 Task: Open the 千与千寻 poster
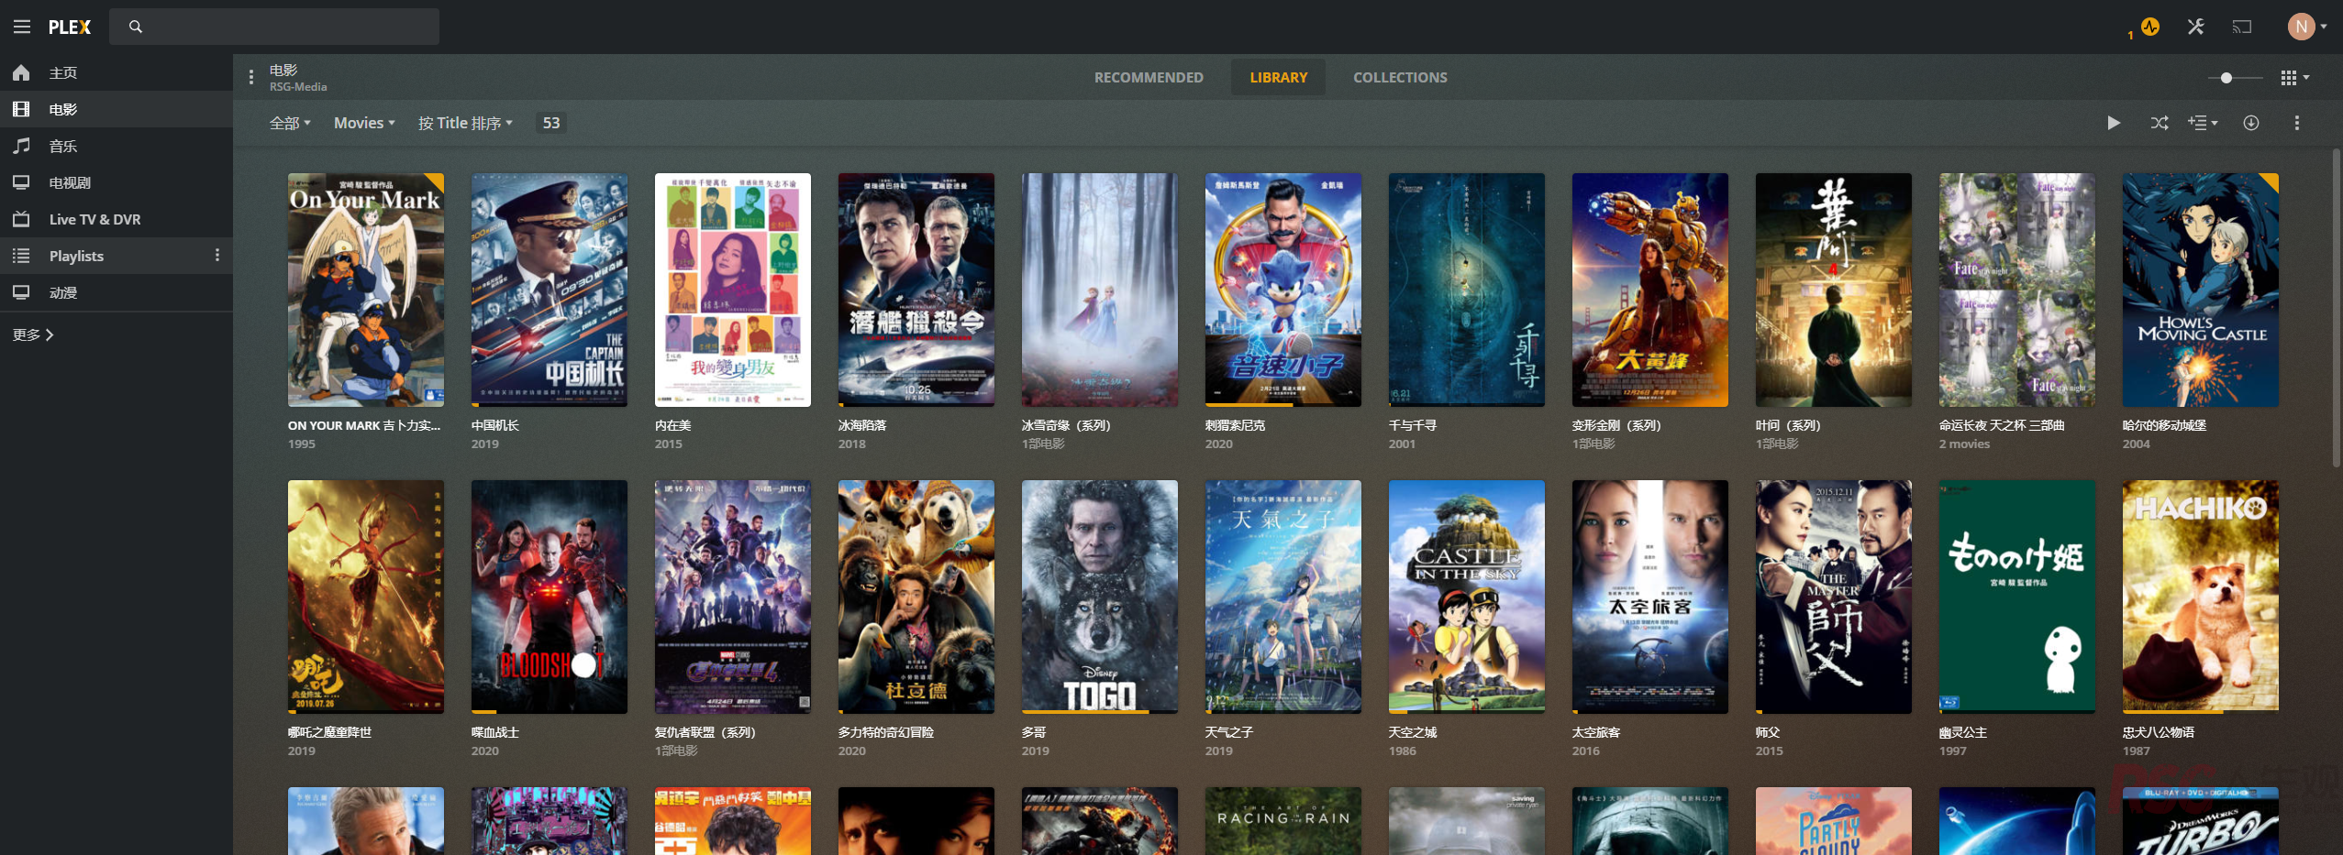[x=1467, y=290]
